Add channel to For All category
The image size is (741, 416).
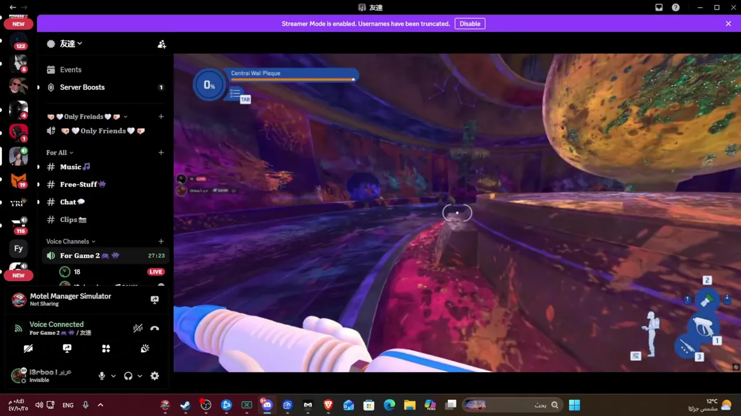161,153
